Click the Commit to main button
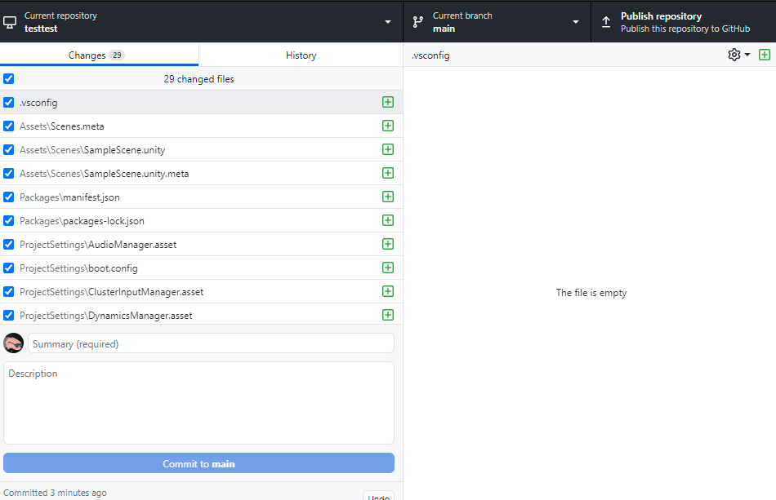The width and height of the screenshot is (776, 500). (198, 462)
